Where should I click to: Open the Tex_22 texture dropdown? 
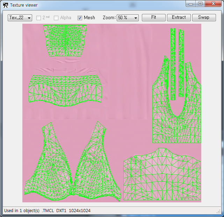(20, 18)
